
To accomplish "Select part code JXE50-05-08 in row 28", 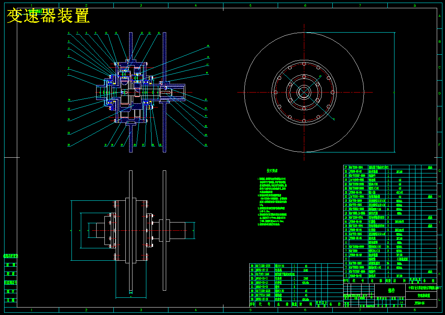I will pos(262,299).
